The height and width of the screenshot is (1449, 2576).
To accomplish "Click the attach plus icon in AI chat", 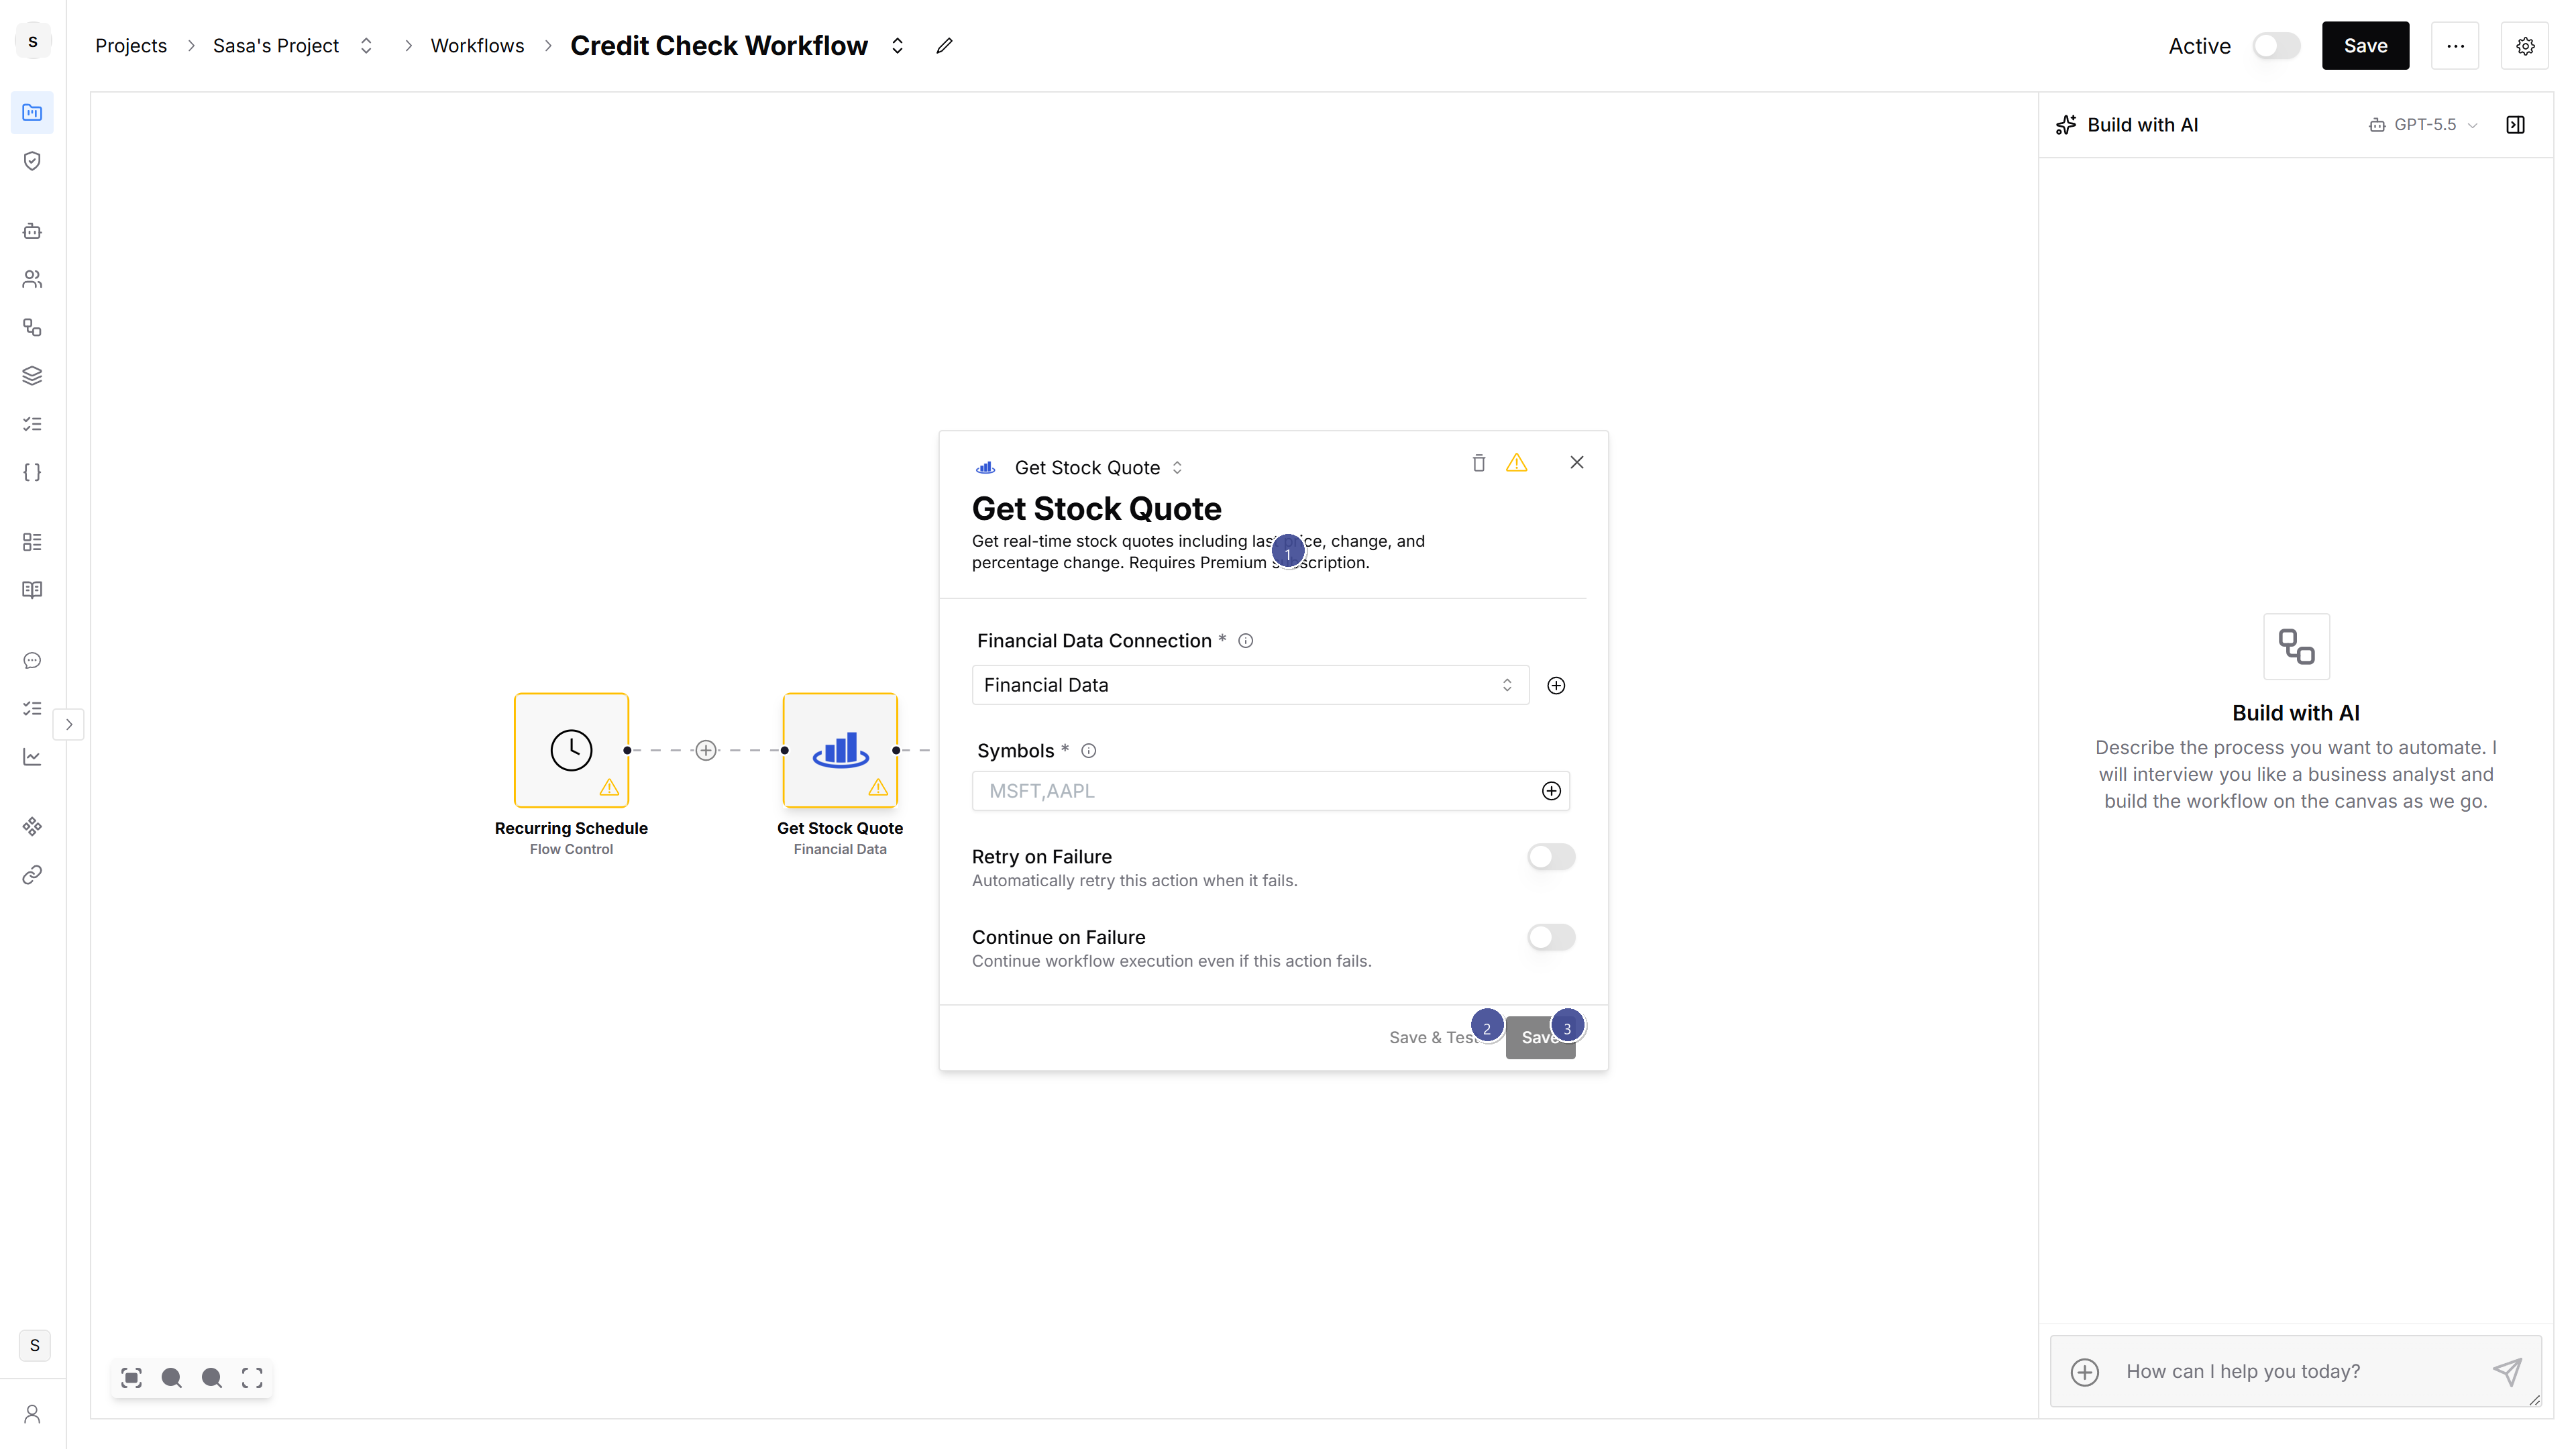I will [x=2085, y=1372].
